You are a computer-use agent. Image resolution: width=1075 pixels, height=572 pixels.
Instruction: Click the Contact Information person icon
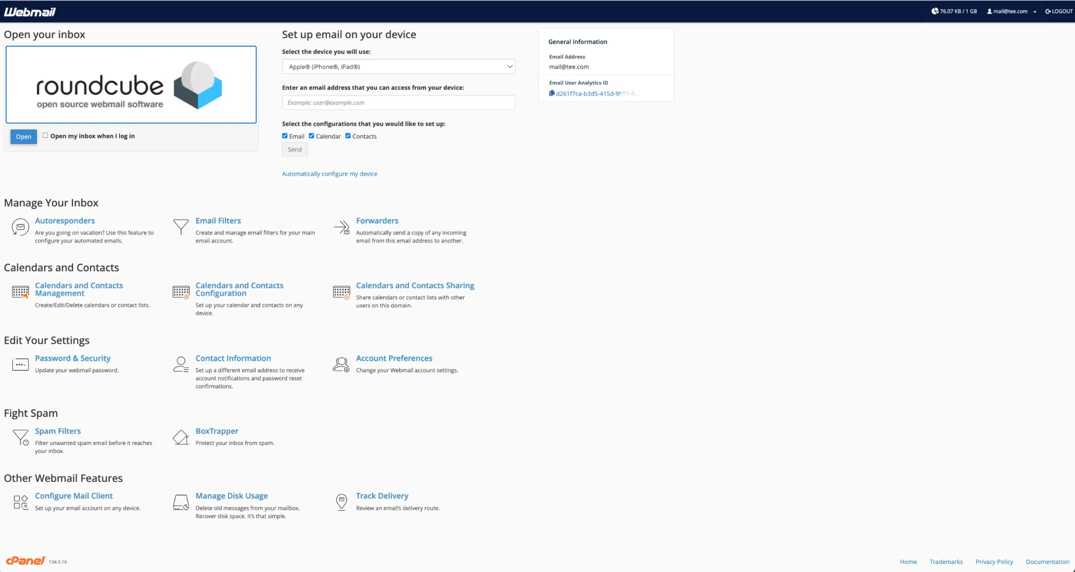coord(181,364)
